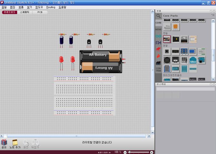The height and width of the screenshot is (154, 216).
Task: Pick the blue D-sub connector part
Action: (193, 52)
